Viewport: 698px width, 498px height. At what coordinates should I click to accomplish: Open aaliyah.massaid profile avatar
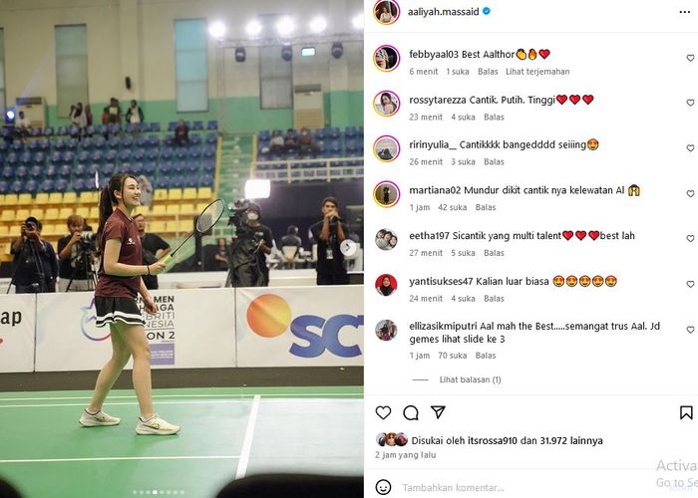(387, 12)
